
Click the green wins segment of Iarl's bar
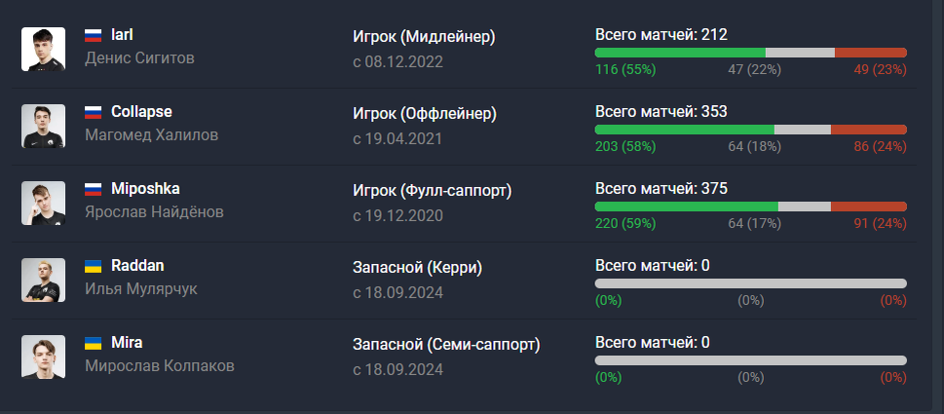(x=680, y=53)
